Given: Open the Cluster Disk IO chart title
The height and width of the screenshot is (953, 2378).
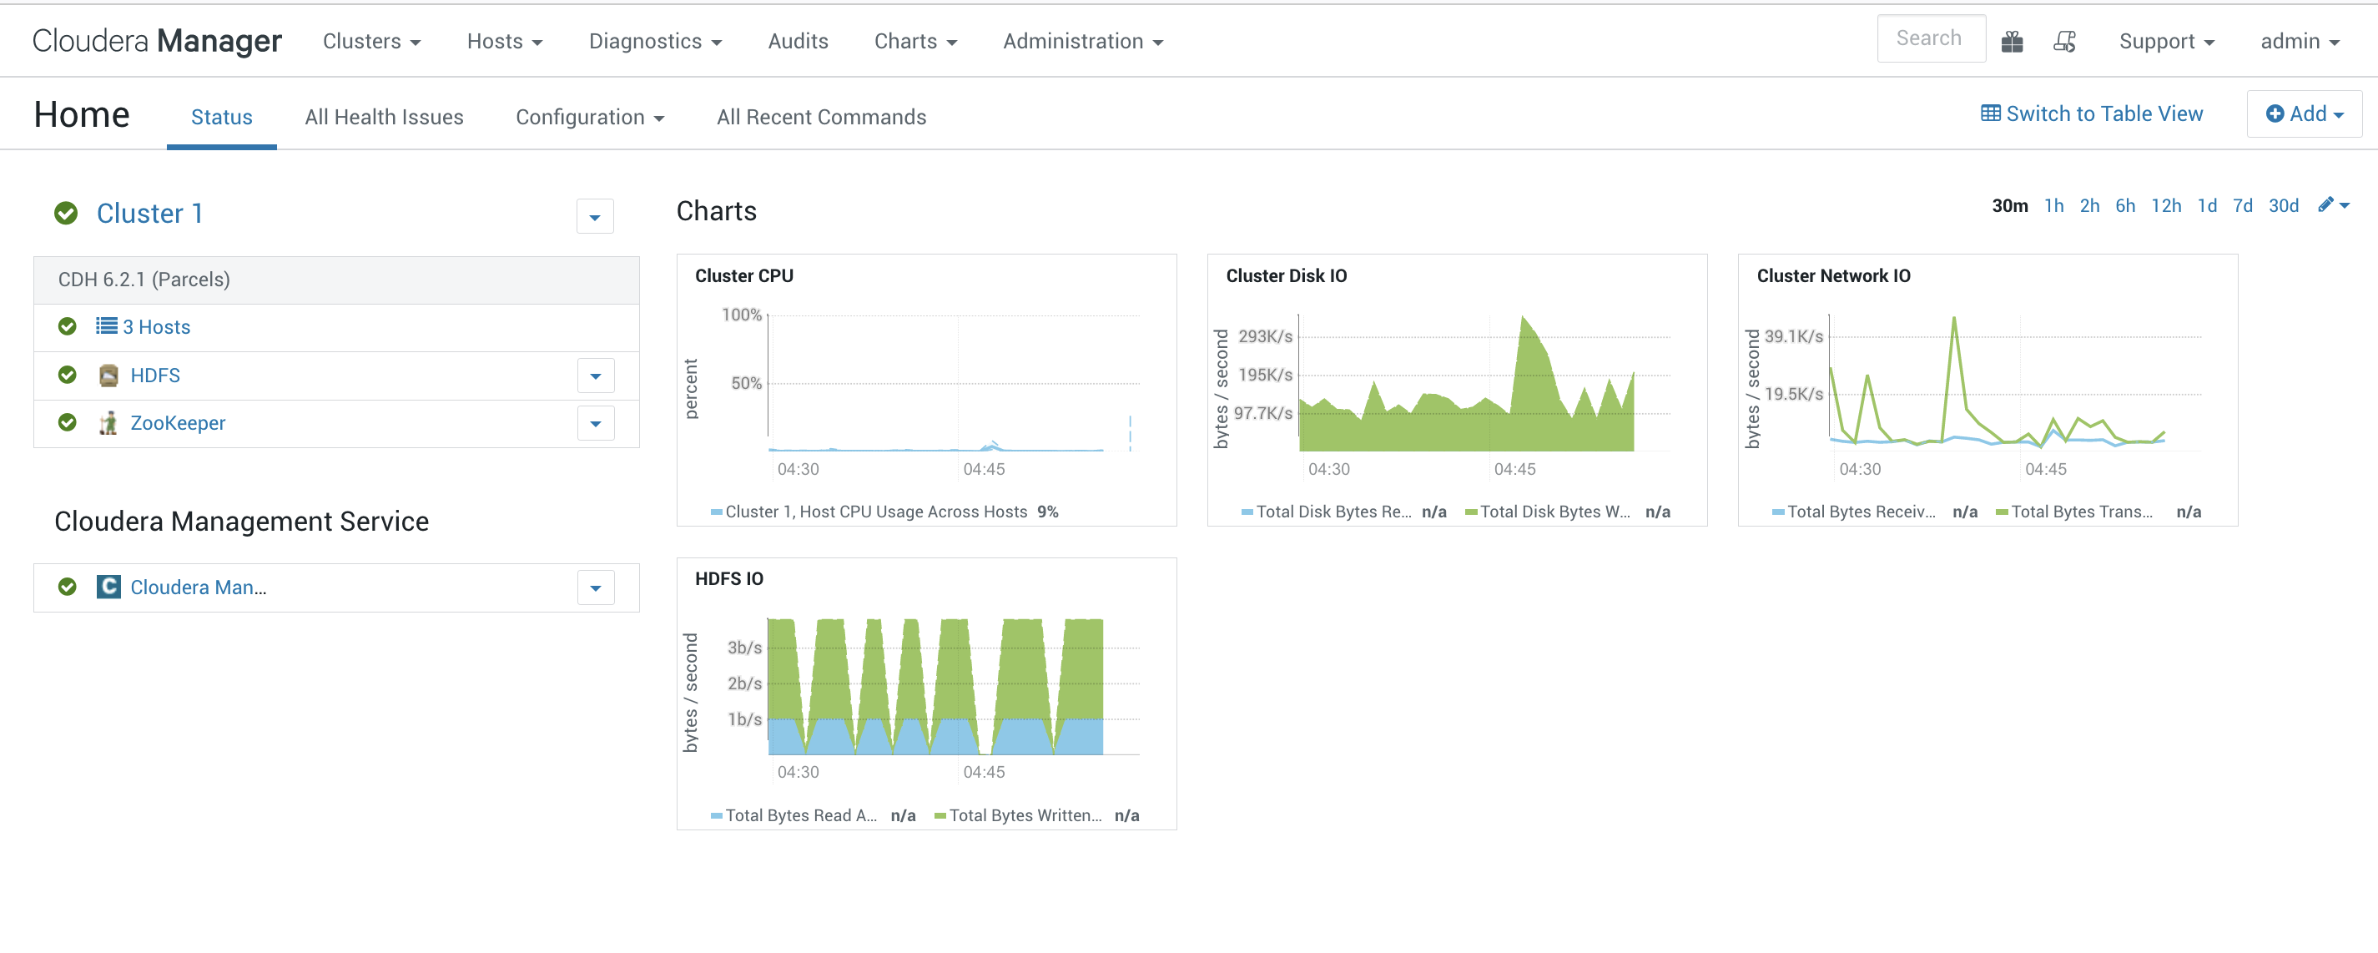Looking at the screenshot, I should pyautogui.click(x=1286, y=276).
